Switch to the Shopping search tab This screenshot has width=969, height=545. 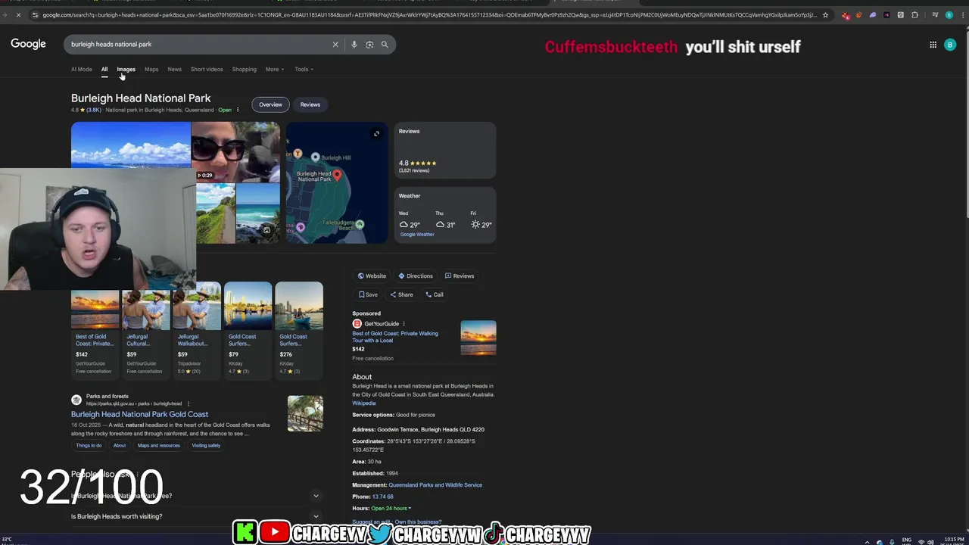point(244,70)
